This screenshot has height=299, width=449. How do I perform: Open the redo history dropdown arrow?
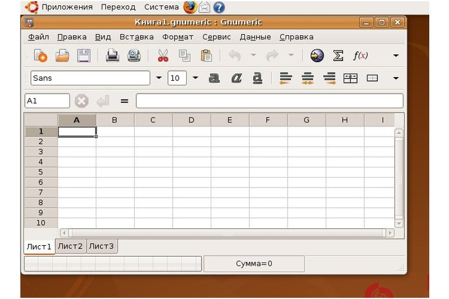[x=291, y=55]
